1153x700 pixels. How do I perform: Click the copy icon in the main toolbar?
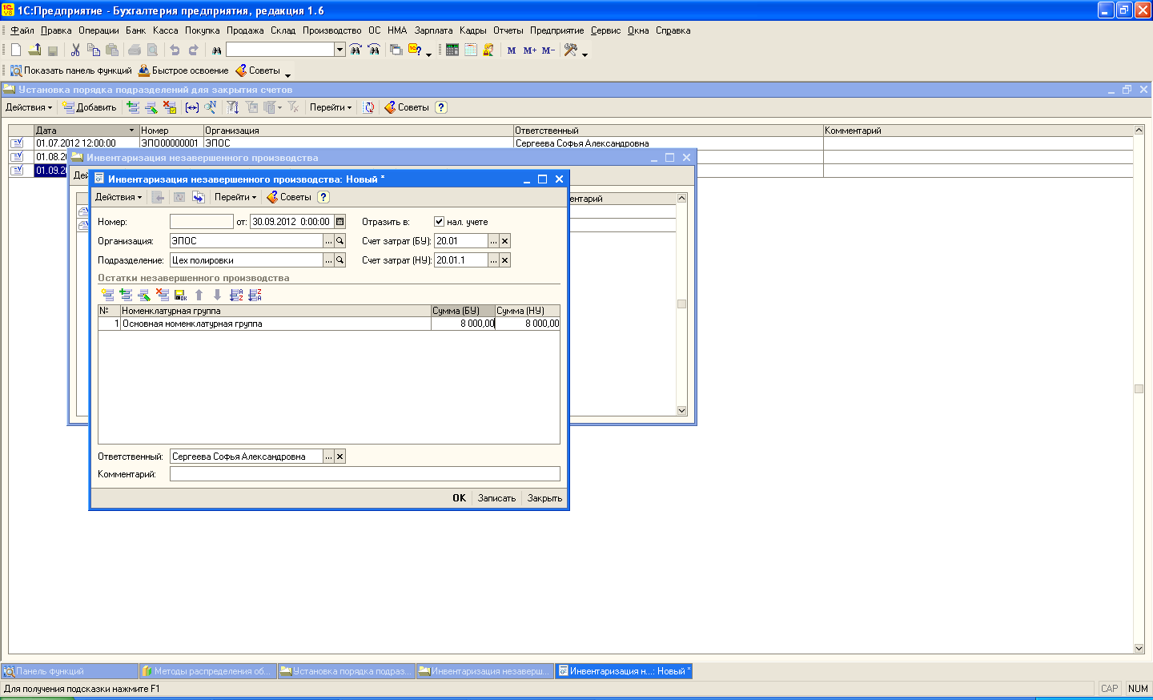94,50
